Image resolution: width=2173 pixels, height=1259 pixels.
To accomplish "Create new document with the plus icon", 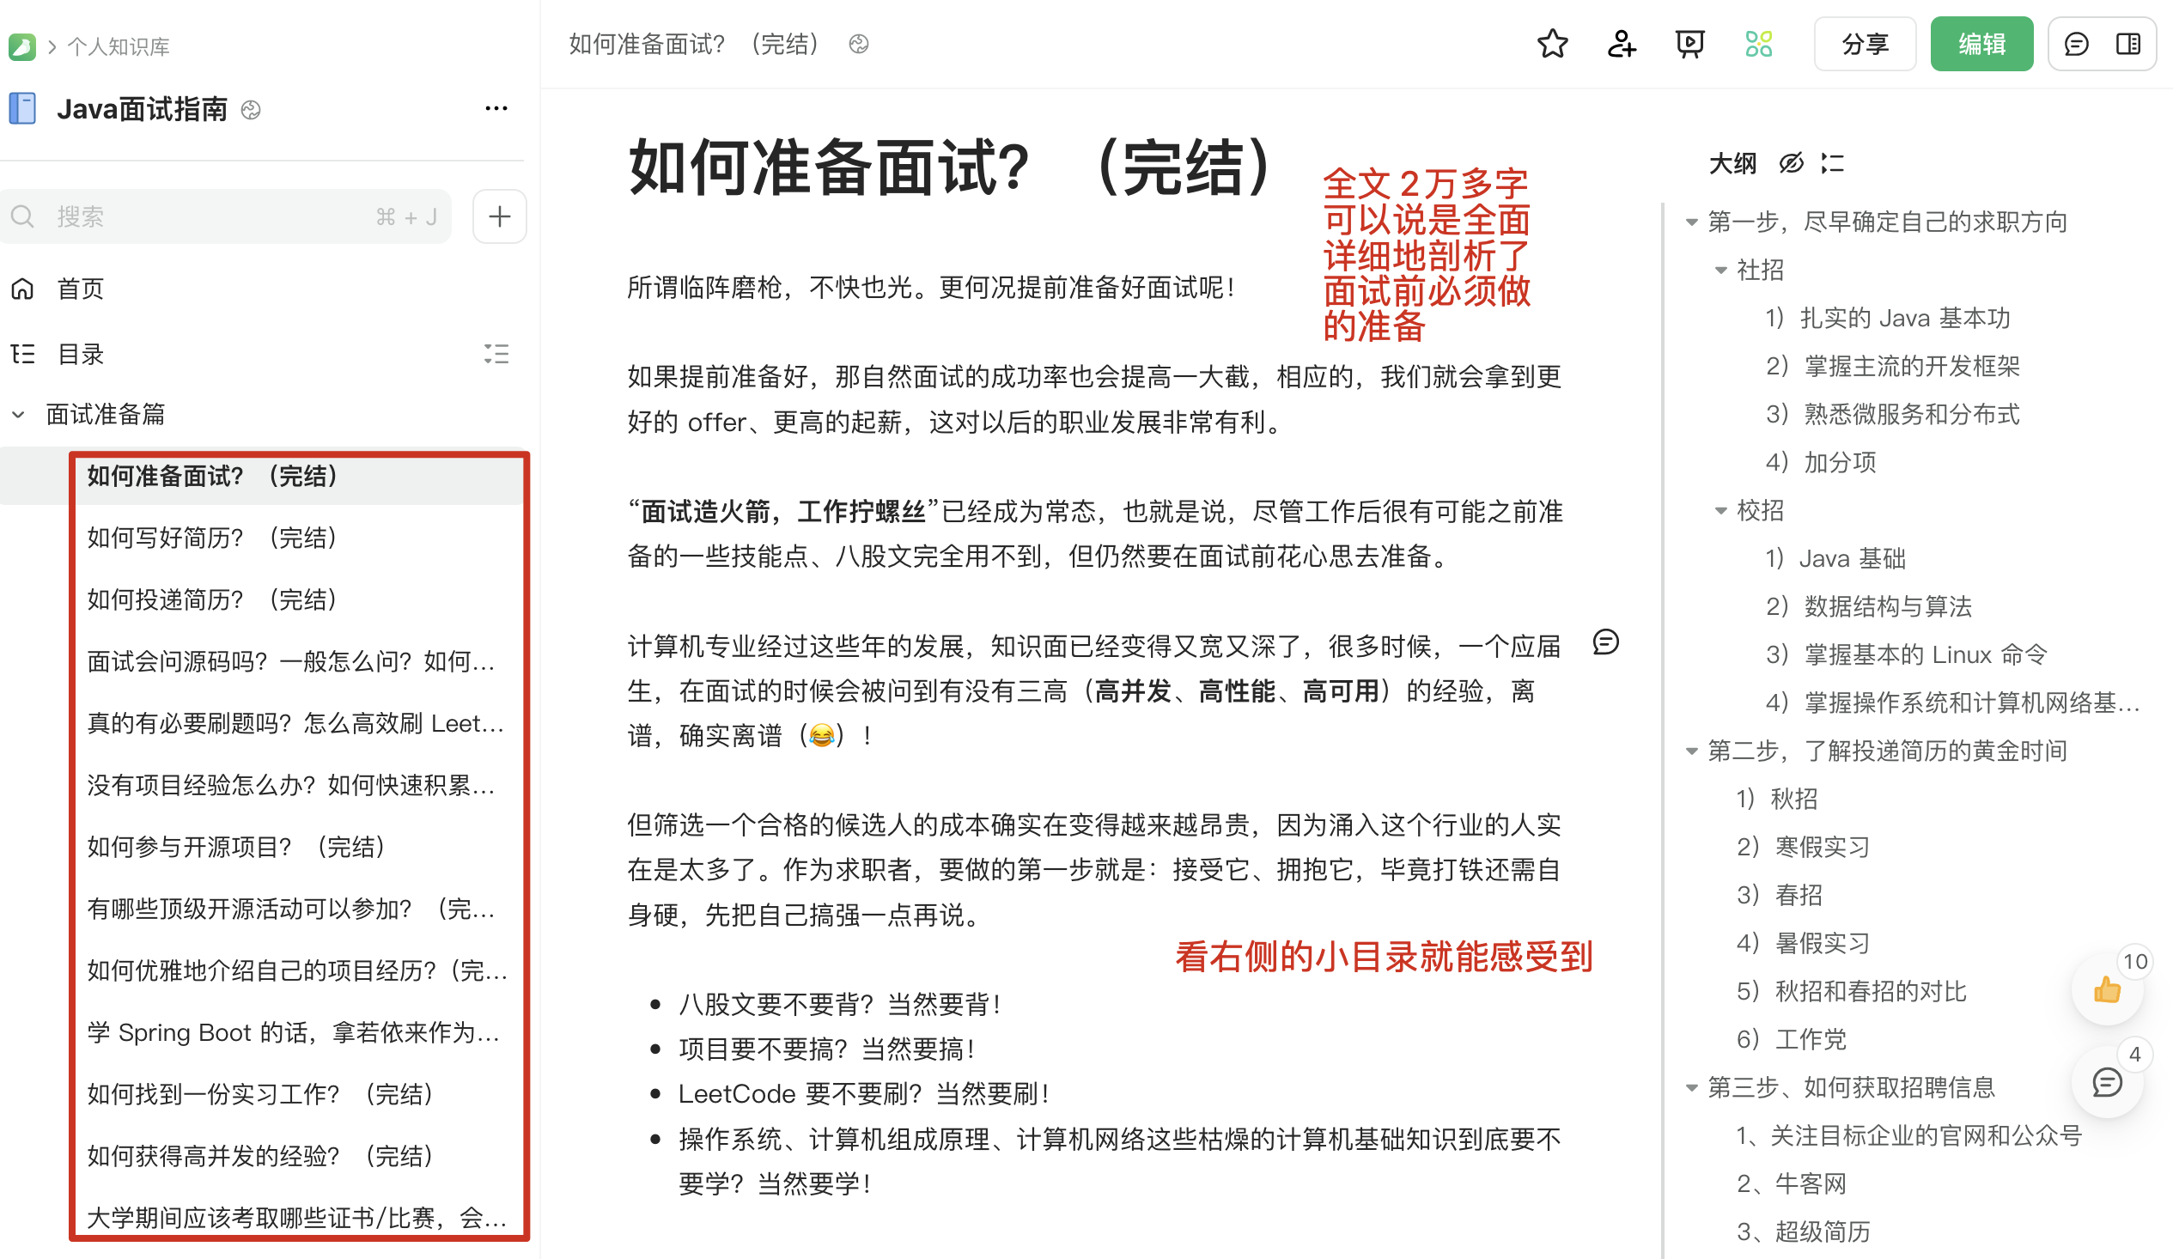I will point(499,216).
